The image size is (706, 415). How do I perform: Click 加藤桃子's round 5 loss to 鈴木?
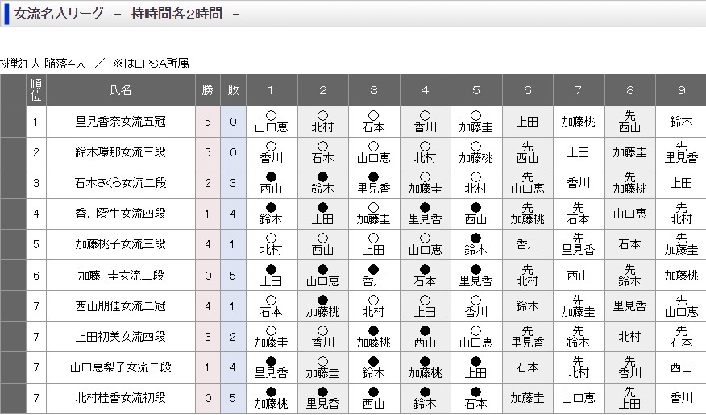pos(476,244)
